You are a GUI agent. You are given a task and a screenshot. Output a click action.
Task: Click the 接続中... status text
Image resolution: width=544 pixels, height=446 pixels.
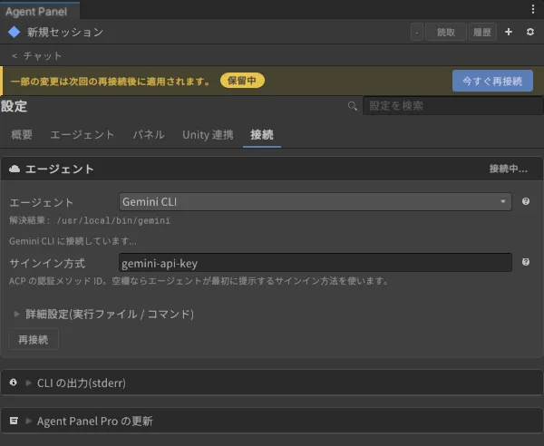(x=509, y=169)
